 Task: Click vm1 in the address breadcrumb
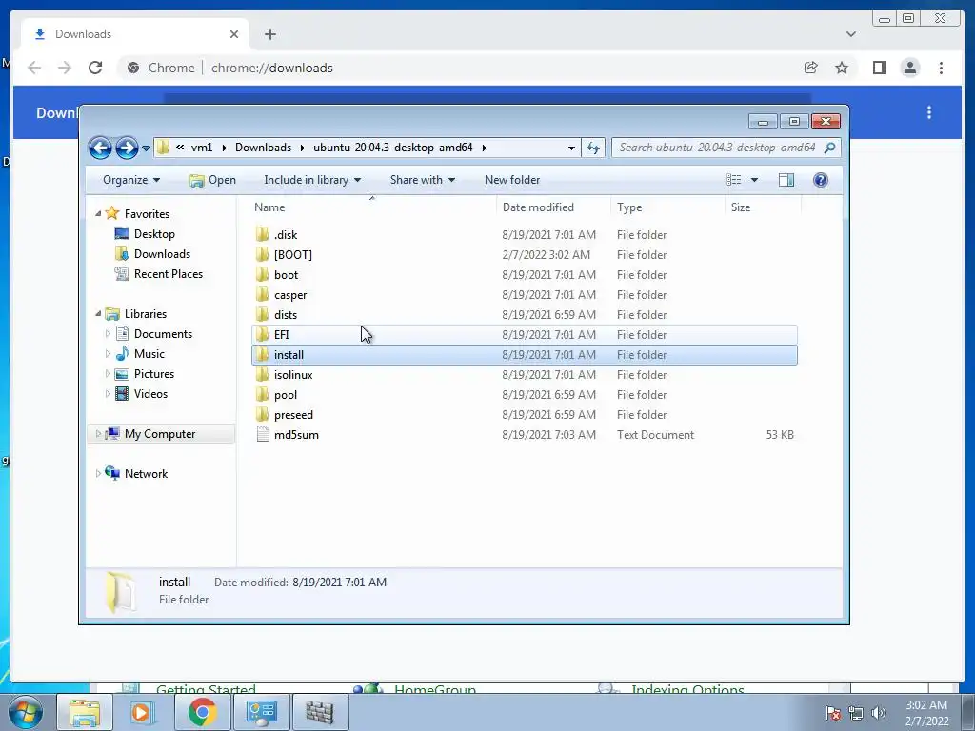pos(202,148)
